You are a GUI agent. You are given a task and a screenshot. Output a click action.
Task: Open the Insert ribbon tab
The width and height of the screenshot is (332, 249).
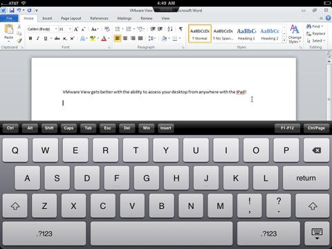tap(47, 18)
